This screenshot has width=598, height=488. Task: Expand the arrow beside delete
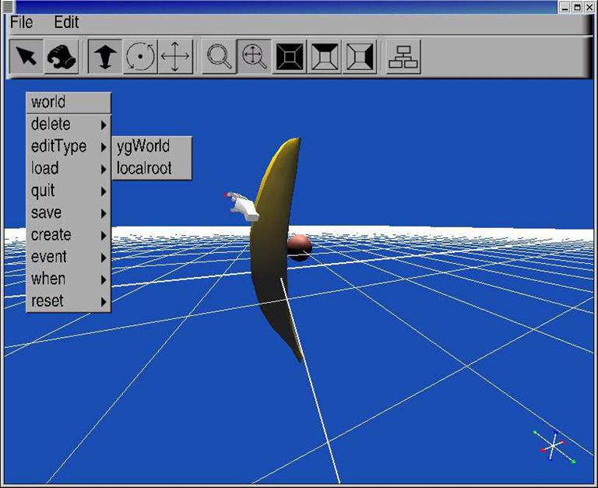pyautogui.click(x=104, y=125)
